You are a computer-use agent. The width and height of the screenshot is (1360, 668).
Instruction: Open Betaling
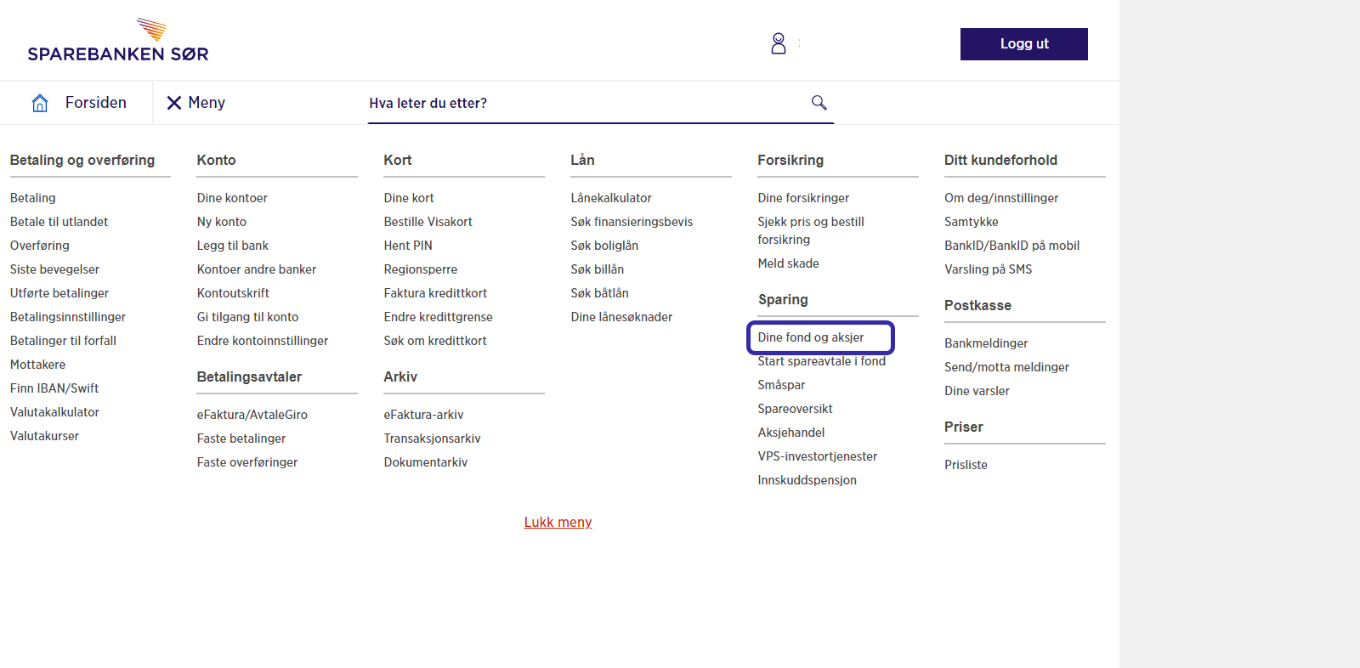[33, 198]
